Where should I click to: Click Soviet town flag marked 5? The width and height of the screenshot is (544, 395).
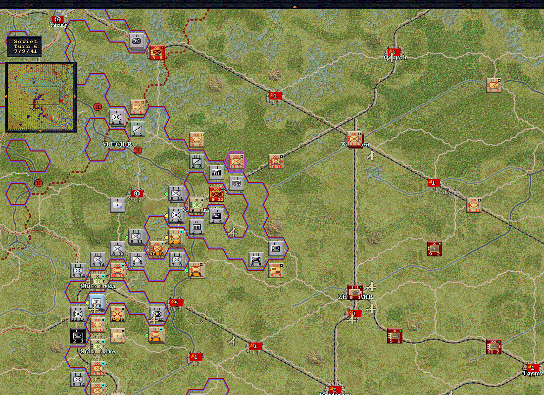(x=176, y=302)
